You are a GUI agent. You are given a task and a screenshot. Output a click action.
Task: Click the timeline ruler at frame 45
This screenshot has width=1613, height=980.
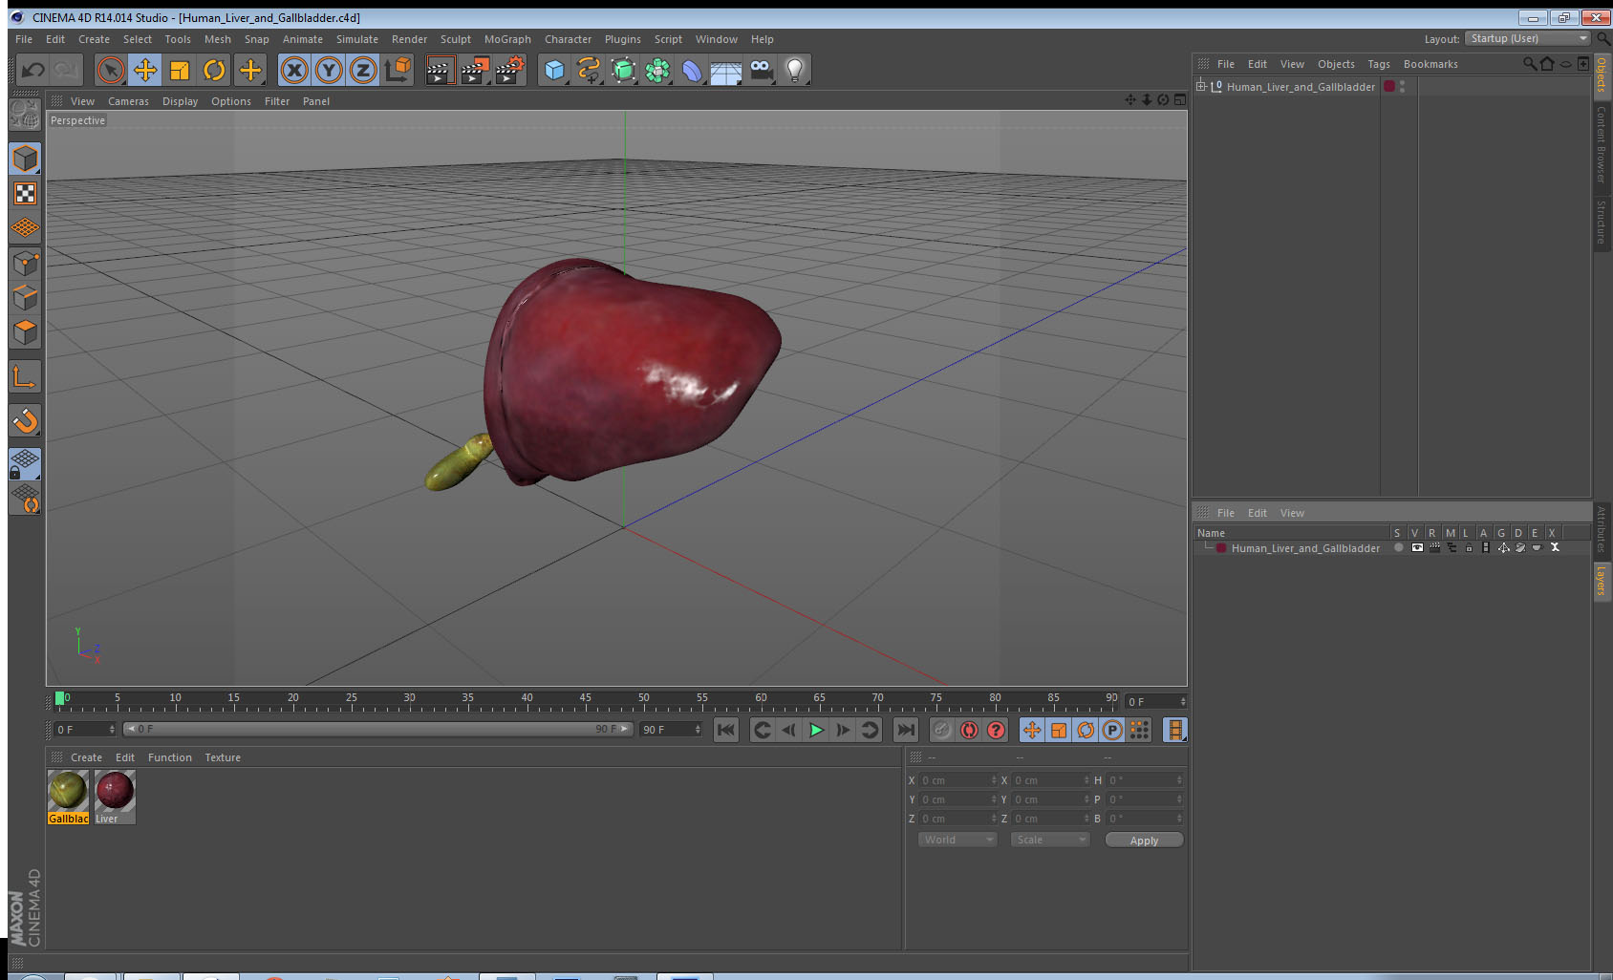(585, 700)
